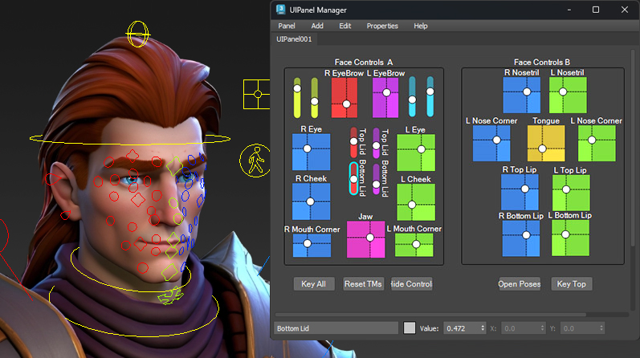This screenshot has width=640, height=358.
Task: Click the X field spinner arrows
Action: click(x=542, y=328)
